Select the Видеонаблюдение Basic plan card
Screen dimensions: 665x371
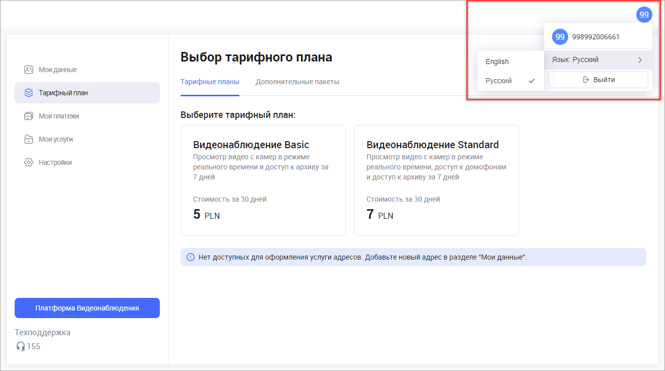click(x=263, y=180)
